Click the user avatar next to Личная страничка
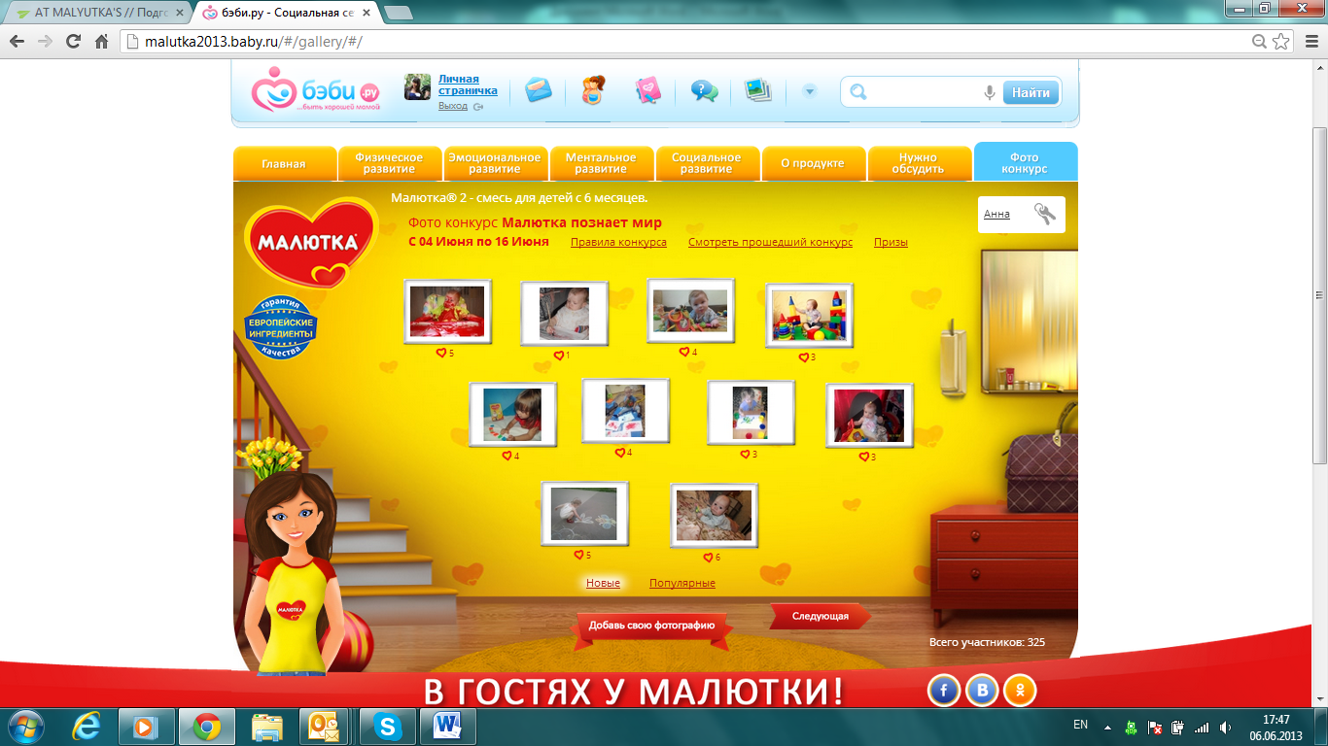1328x746 pixels. pos(418,86)
